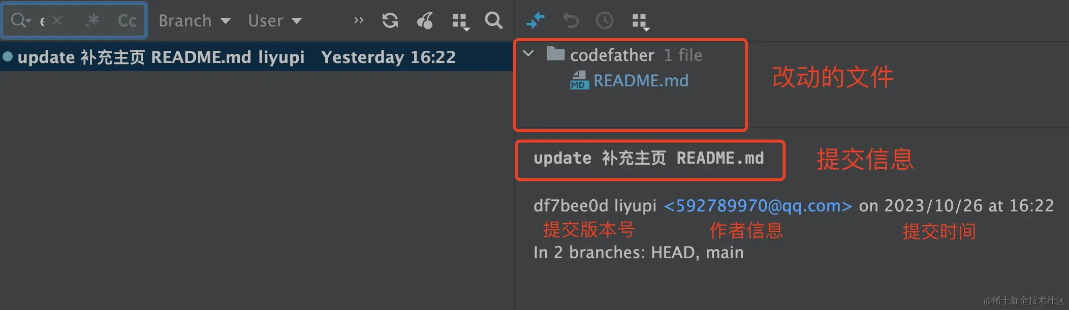Open the Branch filter dropdown
Screen dimensions: 1069x310
(195, 21)
